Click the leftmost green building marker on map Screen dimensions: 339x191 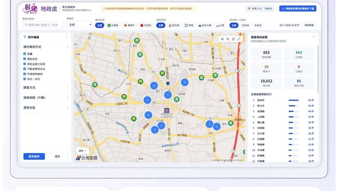pos(95,85)
